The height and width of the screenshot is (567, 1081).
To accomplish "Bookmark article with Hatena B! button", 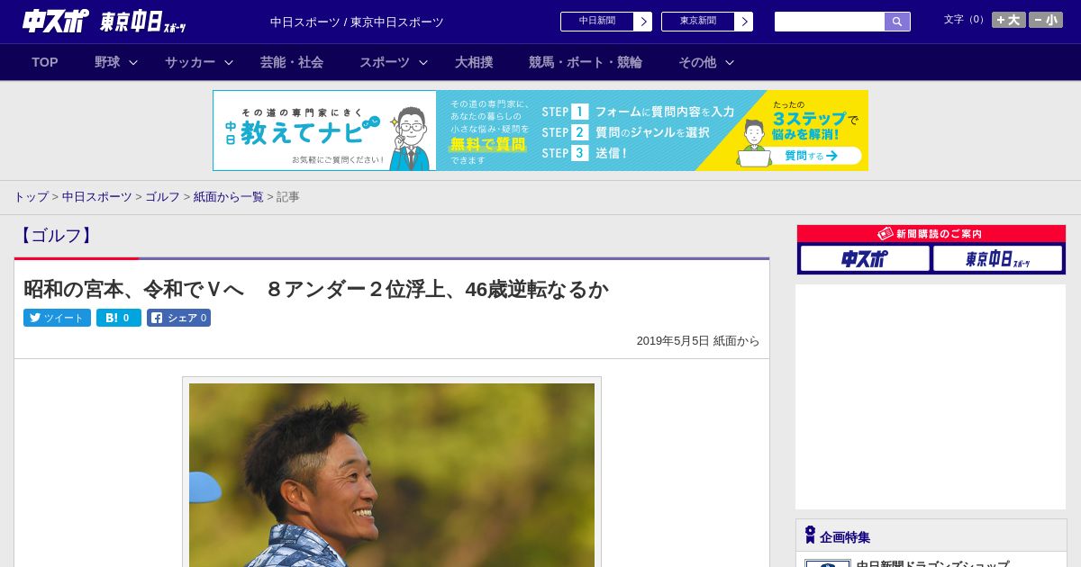I will click(x=119, y=318).
